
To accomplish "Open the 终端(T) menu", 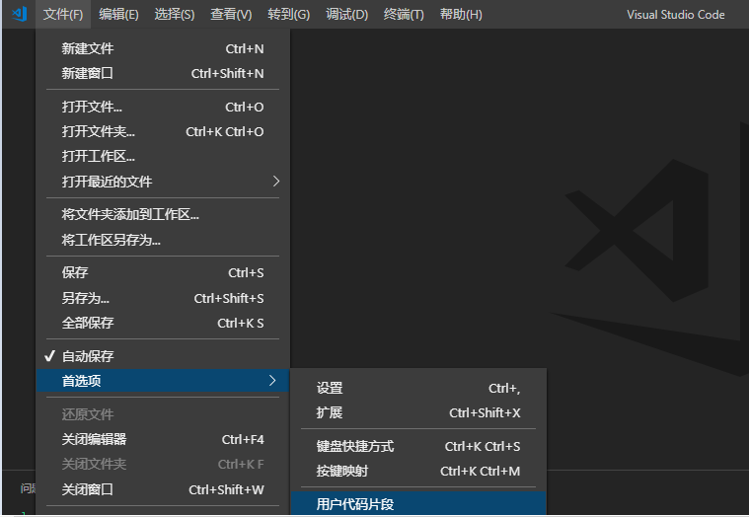I will click(x=404, y=15).
